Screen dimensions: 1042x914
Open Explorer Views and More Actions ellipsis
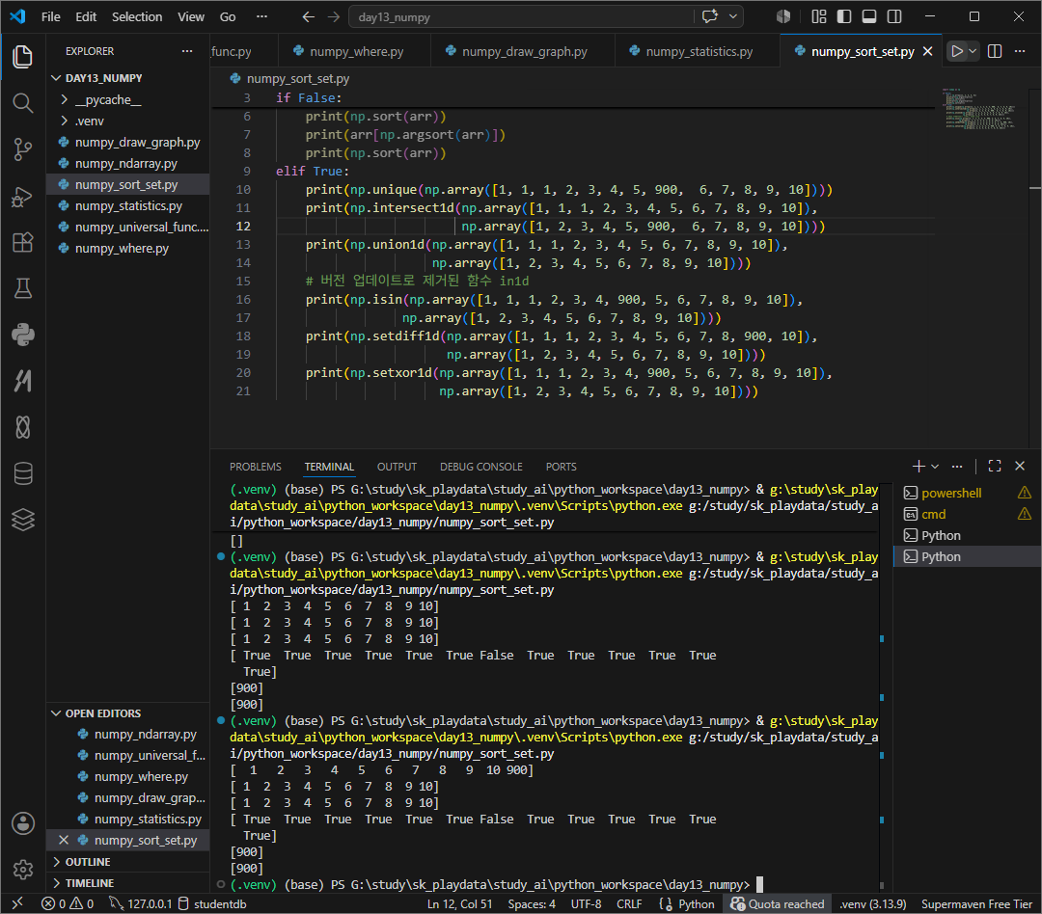(x=187, y=51)
